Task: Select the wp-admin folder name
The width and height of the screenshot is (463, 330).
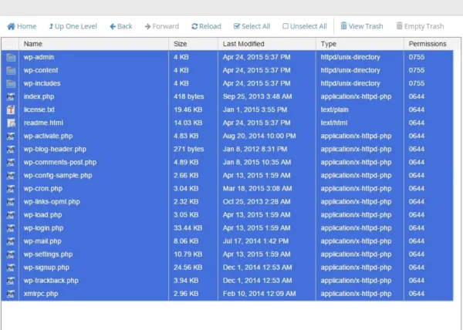Action: pyautogui.click(x=39, y=57)
